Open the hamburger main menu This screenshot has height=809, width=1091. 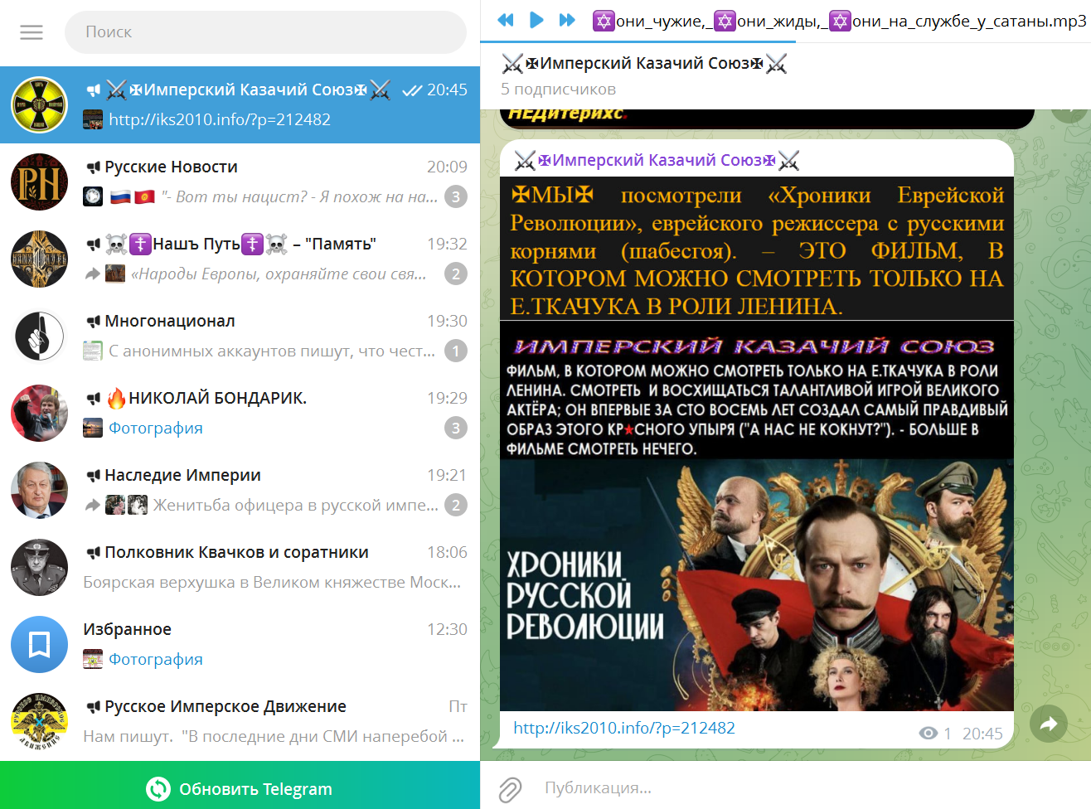click(x=32, y=32)
